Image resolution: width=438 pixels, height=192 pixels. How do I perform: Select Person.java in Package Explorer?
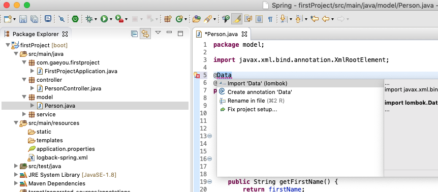point(60,106)
